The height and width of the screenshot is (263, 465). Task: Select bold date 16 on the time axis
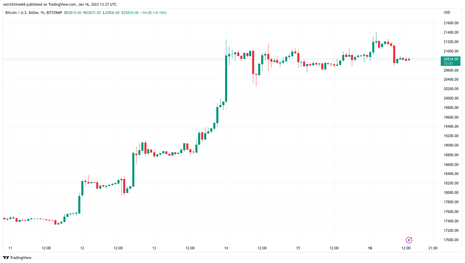[370, 248]
